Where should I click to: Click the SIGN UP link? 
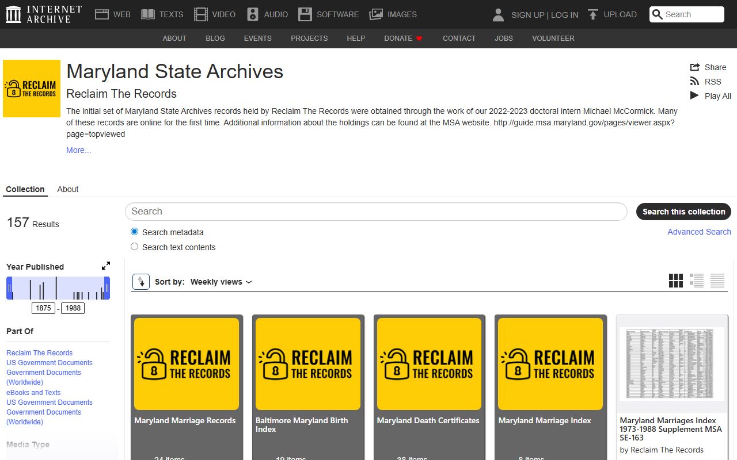click(x=528, y=15)
